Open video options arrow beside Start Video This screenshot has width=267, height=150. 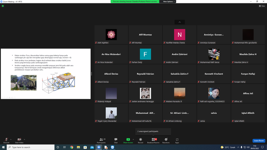pos(24,140)
